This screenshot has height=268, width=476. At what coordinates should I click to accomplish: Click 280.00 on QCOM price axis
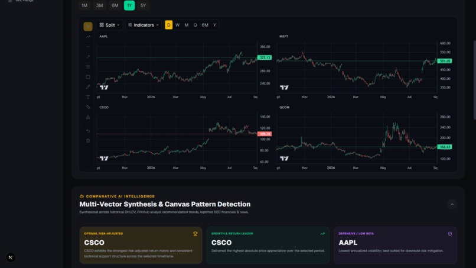tap(445, 117)
